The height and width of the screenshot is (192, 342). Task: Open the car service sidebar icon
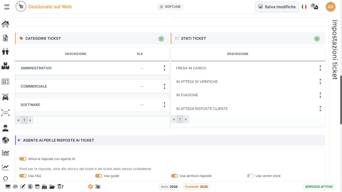click(5, 97)
